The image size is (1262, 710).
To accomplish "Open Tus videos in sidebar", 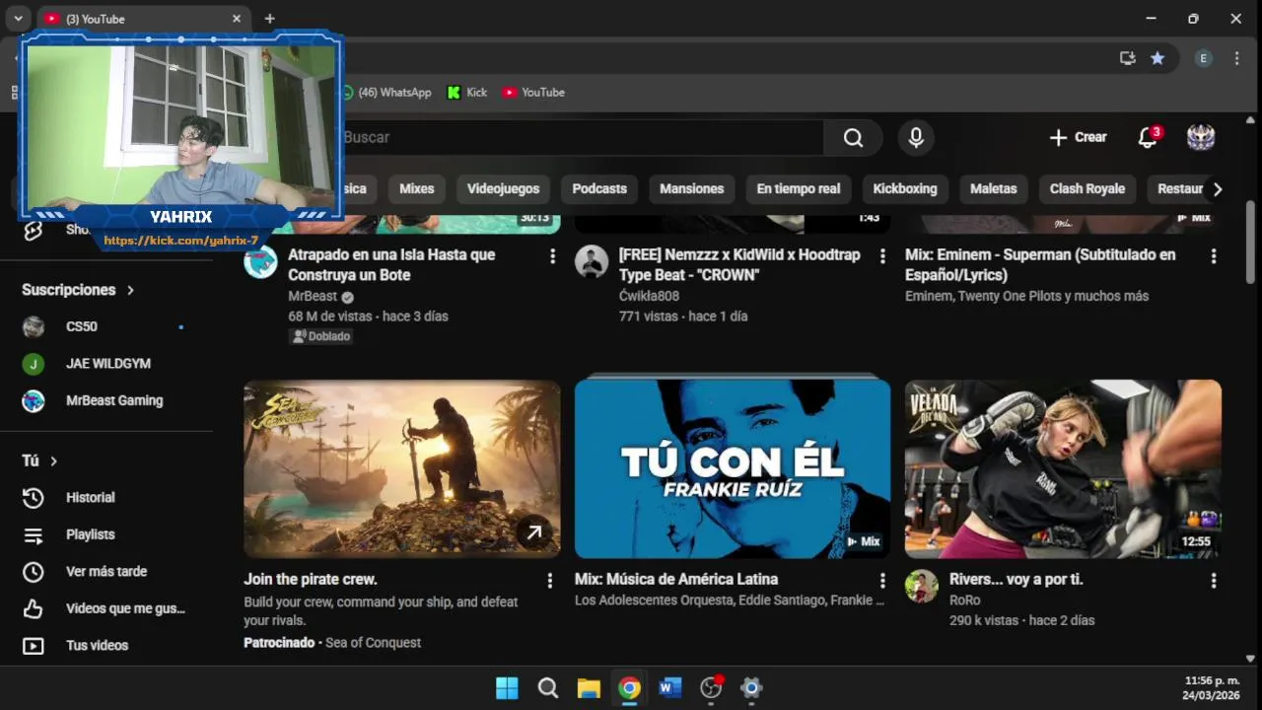I will [105, 646].
